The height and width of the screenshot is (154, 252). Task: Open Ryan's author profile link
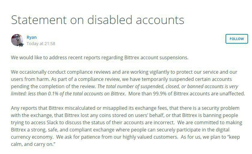point(32,37)
